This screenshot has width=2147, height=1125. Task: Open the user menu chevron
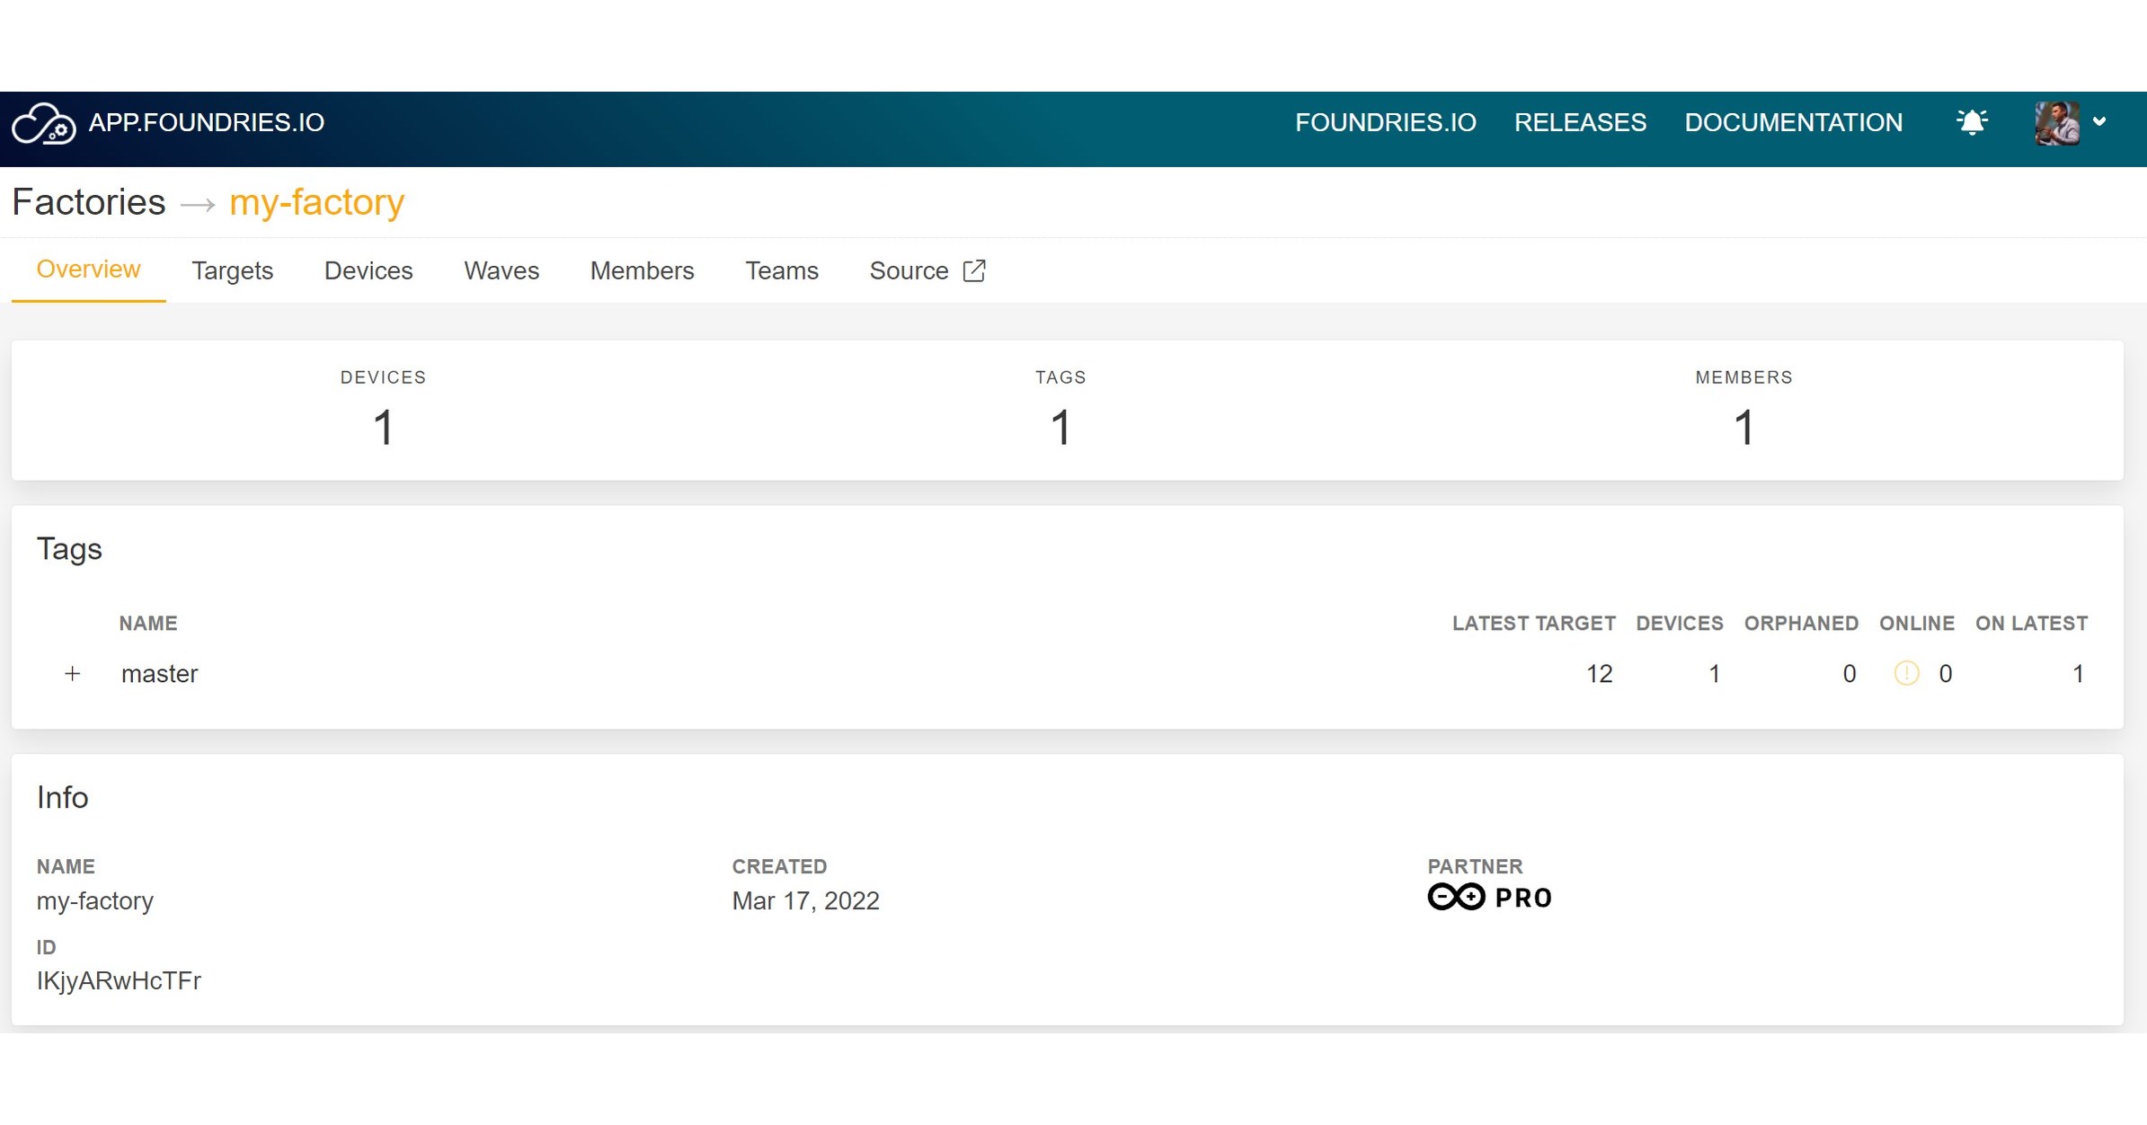(2099, 122)
